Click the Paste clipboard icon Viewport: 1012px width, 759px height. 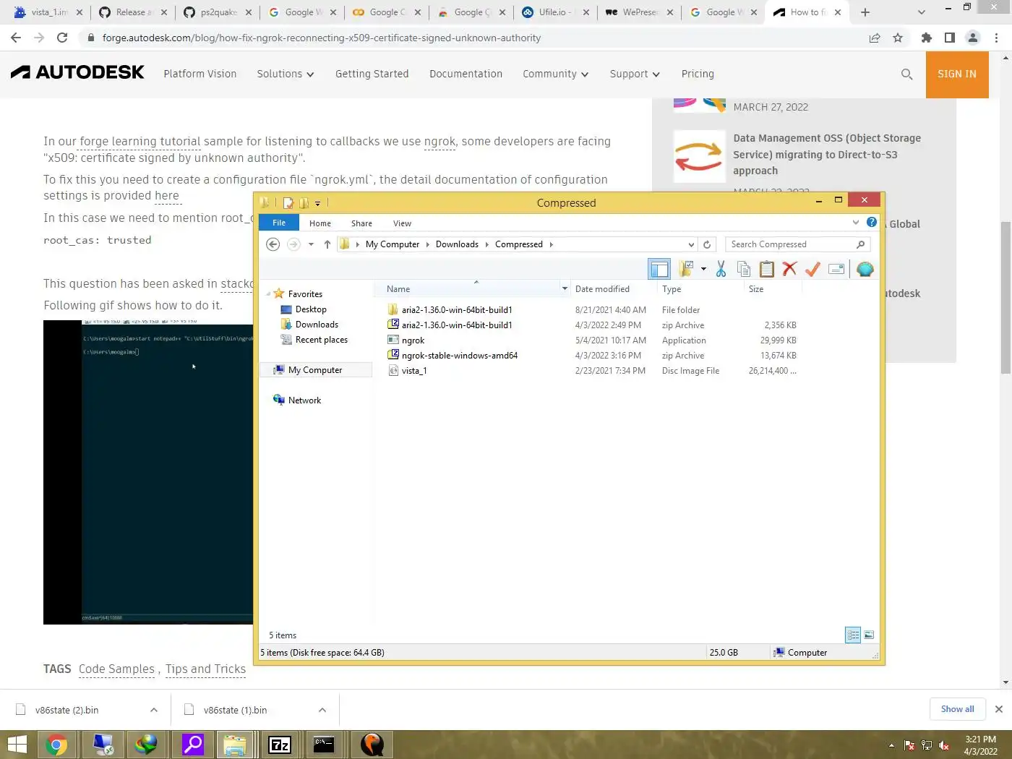(x=767, y=270)
